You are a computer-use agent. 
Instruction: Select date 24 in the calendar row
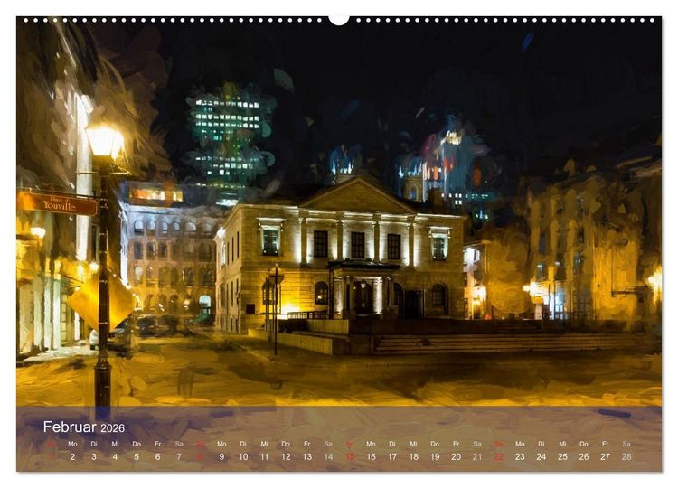tap(541, 456)
